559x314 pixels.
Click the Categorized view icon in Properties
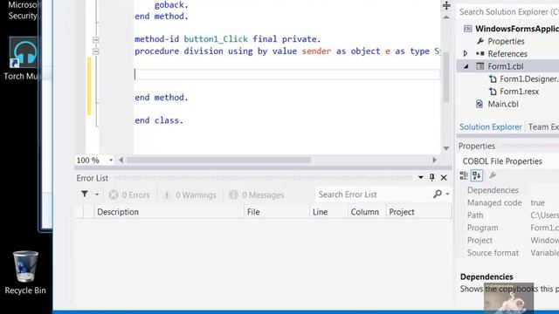pyautogui.click(x=464, y=175)
